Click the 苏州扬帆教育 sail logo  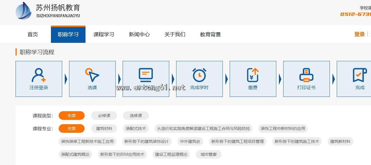click(23, 11)
